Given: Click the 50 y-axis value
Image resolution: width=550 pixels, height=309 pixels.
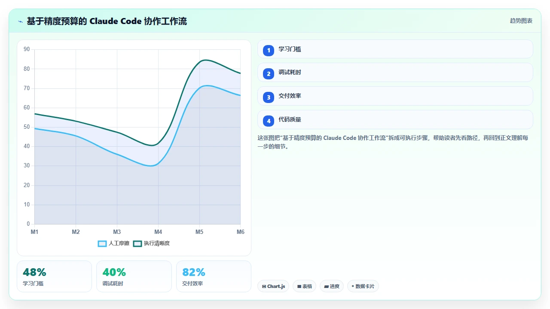Looking at the screenshot, I should pos(27,127).
